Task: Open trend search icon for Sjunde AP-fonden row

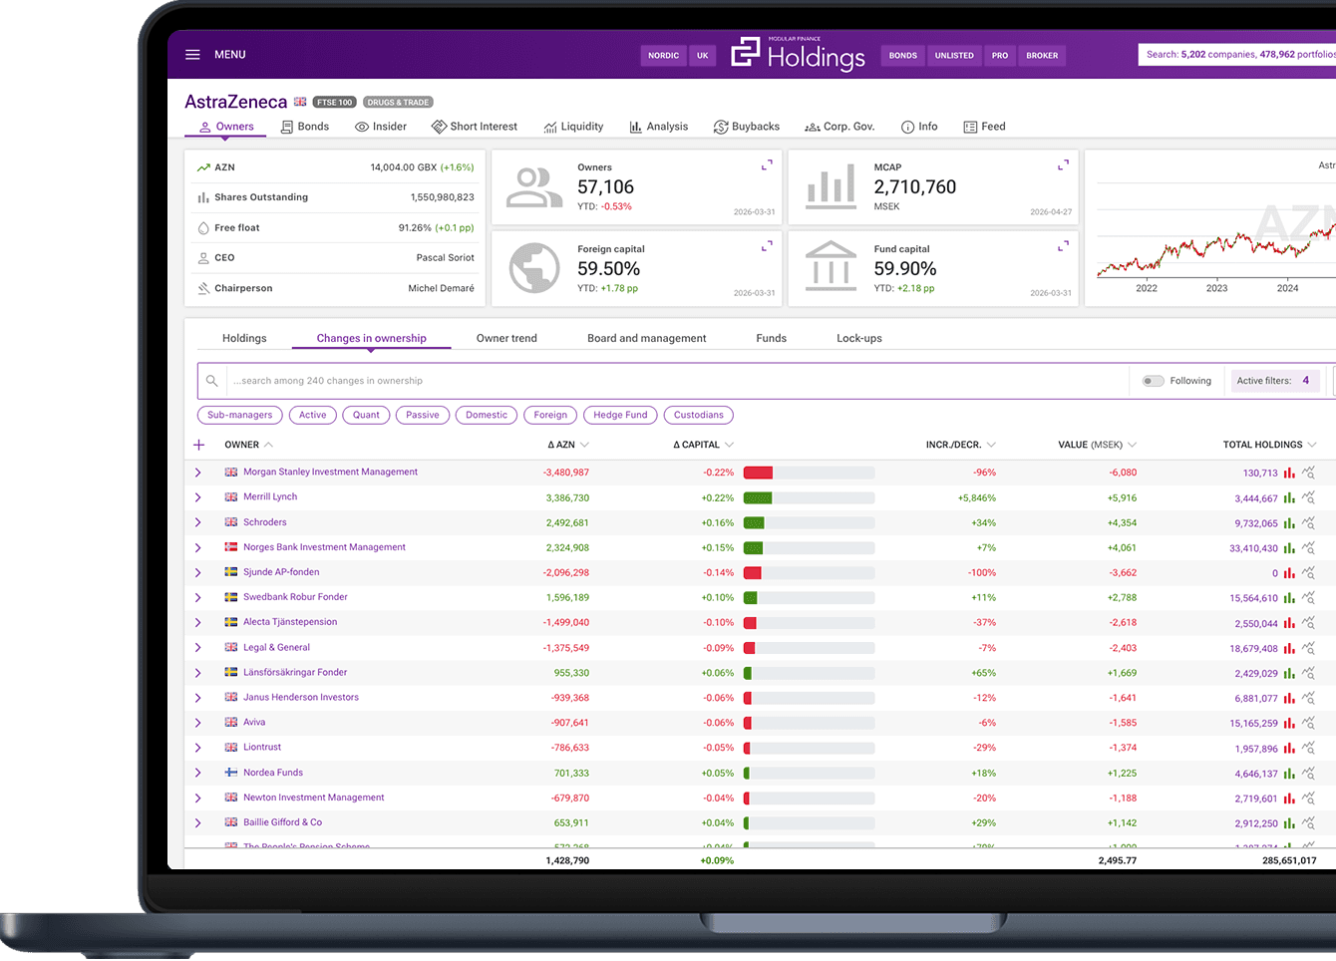Action: click(x=1309, y=572)
